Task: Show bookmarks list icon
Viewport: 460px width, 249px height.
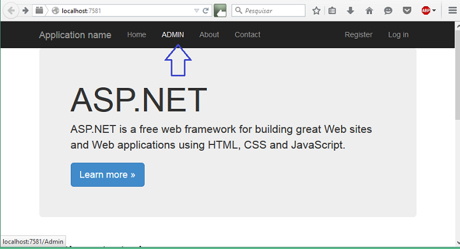Action: (332, 11)
